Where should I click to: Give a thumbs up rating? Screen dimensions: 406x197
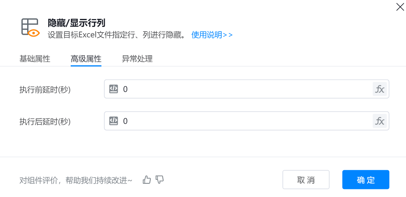147,180
